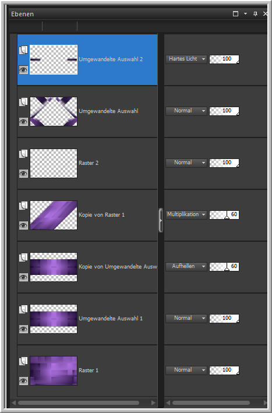This screenshot has height=413, width=272.
Task: Click thumbnail of Umgewandelte Auswahl 1 layer
Action: point(54,319)
